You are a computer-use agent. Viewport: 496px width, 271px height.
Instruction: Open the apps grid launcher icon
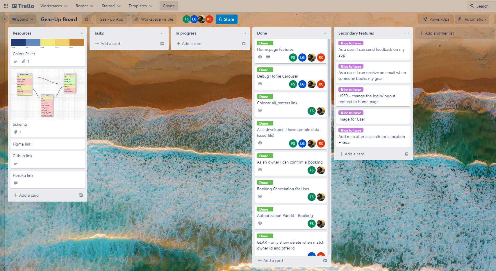click(6, 6)
